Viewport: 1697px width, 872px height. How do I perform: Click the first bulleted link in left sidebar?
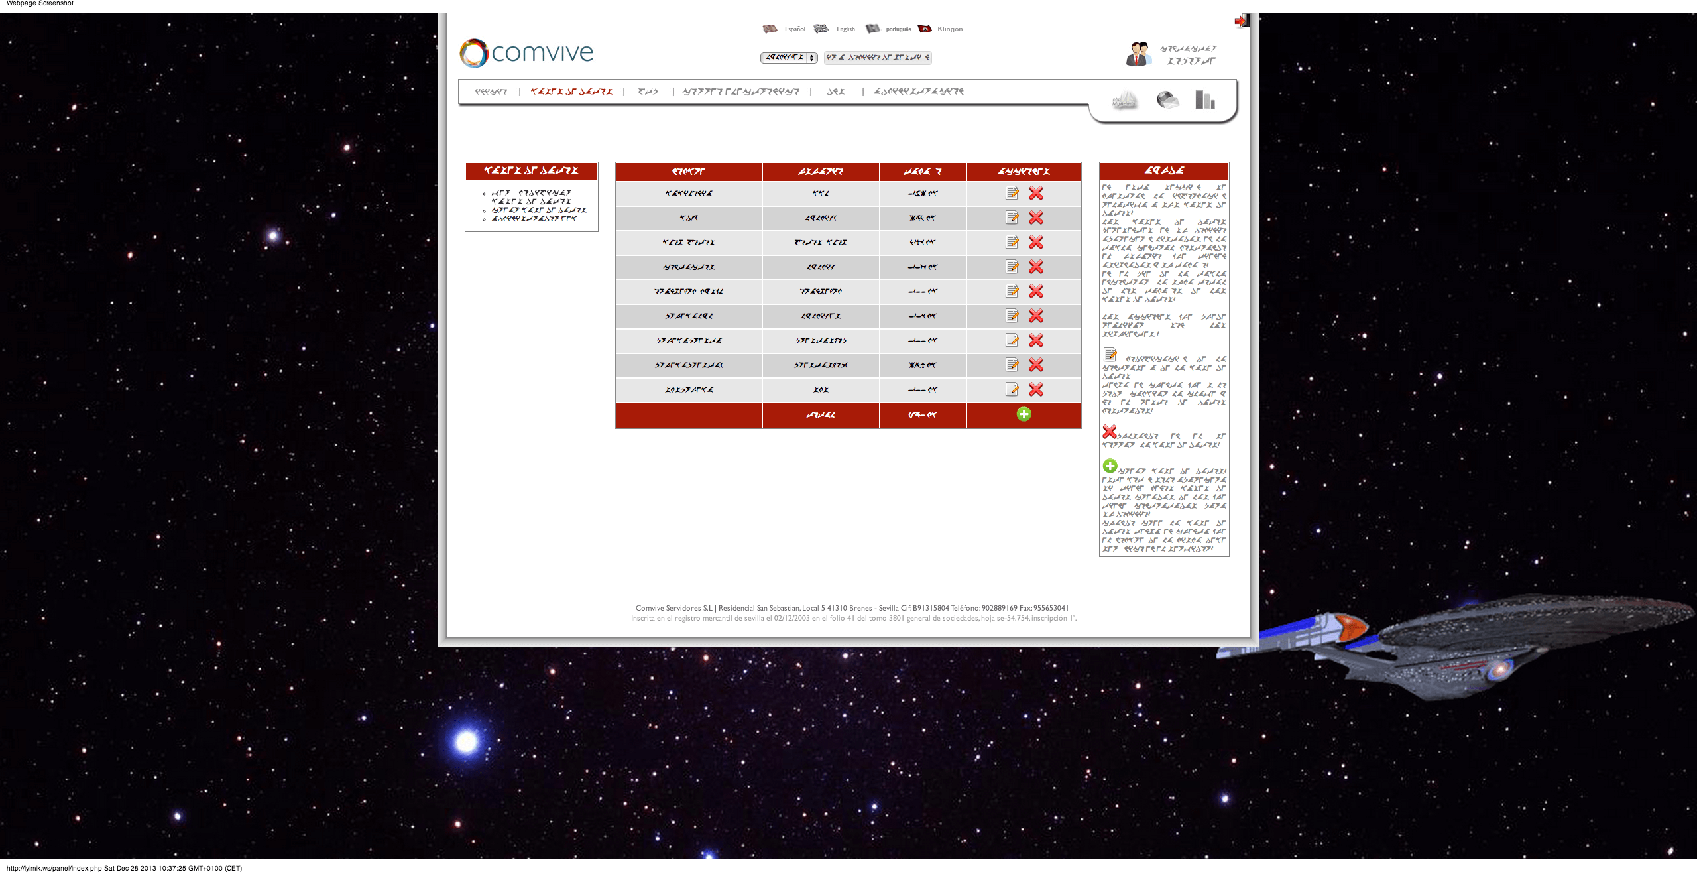coord(531,197)
